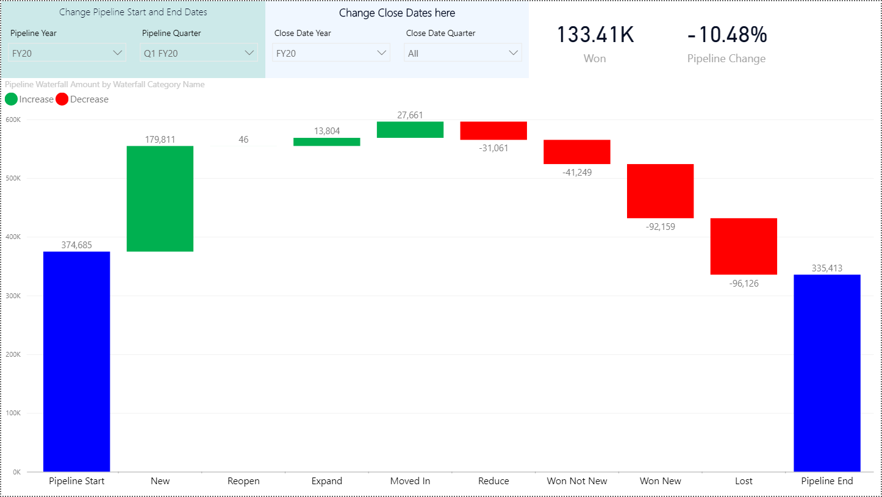882x497 pixels.
Task: Select the Decrease legend label
Action: [x=90, y=99]
